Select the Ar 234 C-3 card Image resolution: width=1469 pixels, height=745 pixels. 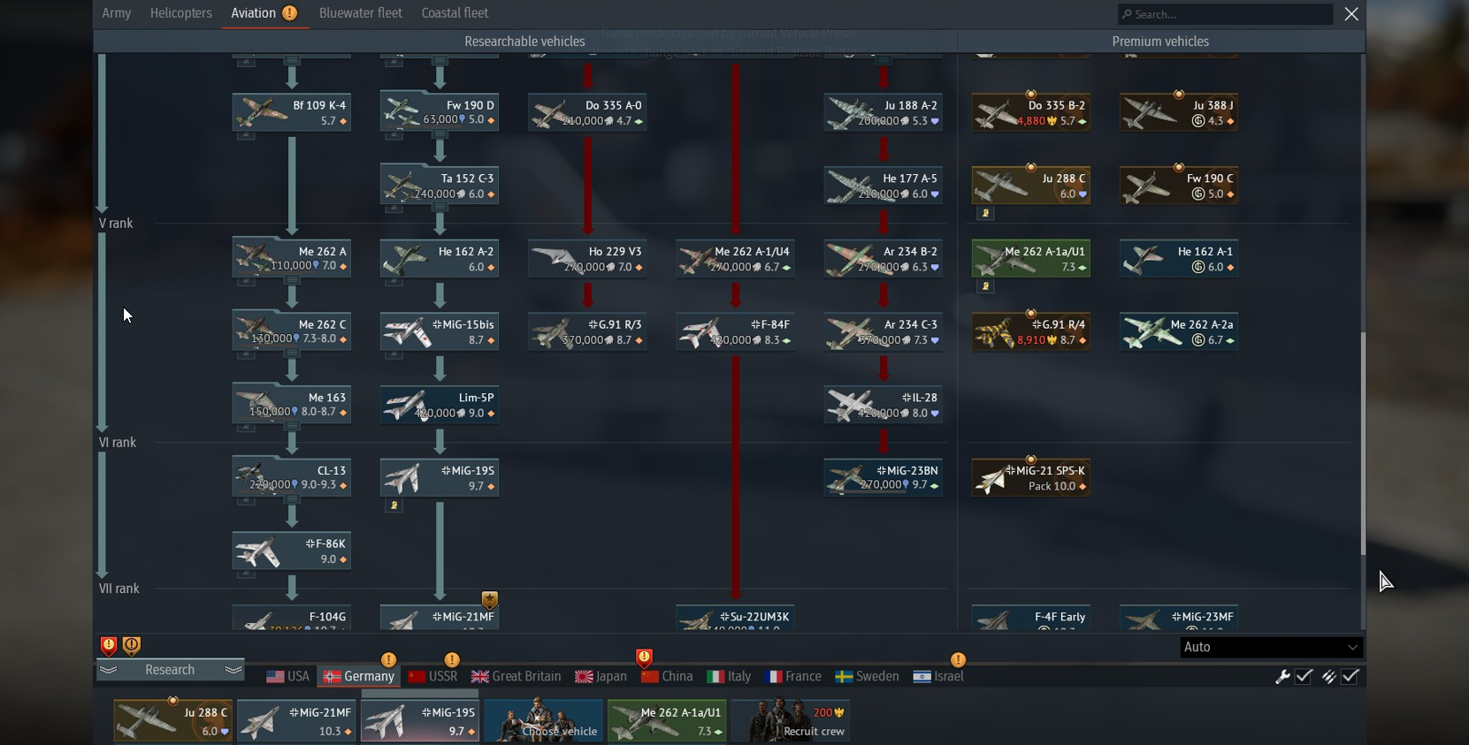(883, 332)
